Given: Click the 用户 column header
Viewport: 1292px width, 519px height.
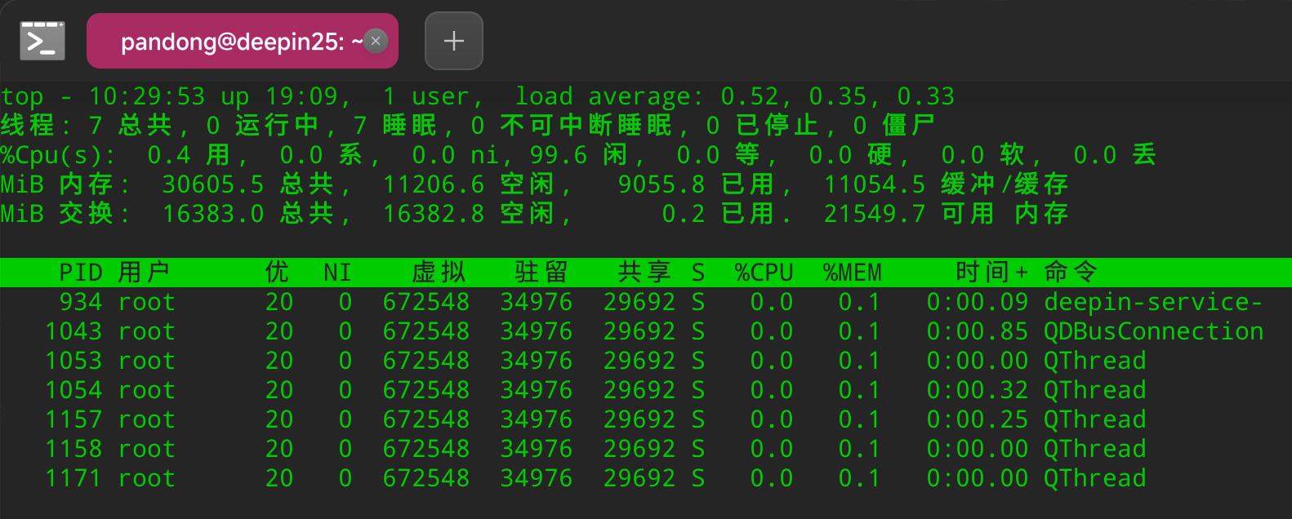Looking at the screenshot, I should point(144,273).
